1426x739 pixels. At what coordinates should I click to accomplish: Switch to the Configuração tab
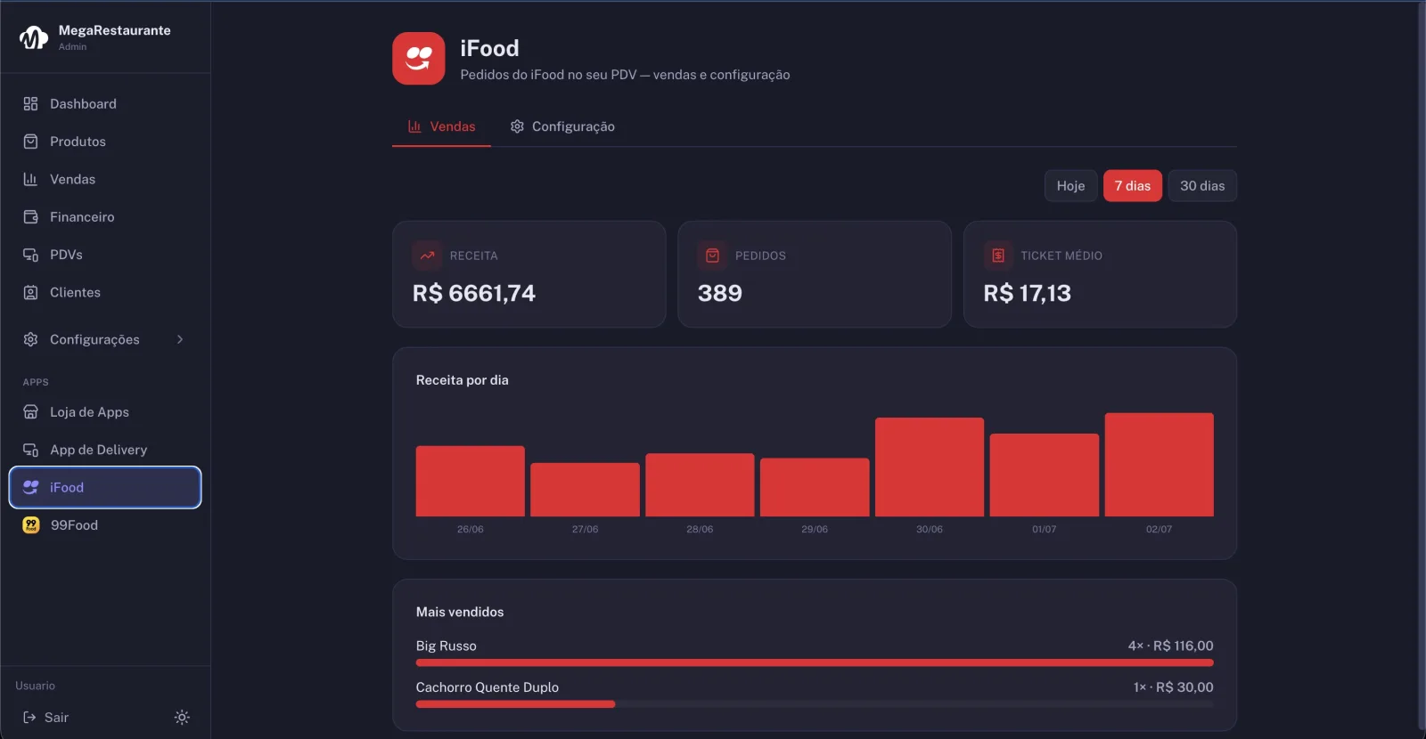point(562,126)
